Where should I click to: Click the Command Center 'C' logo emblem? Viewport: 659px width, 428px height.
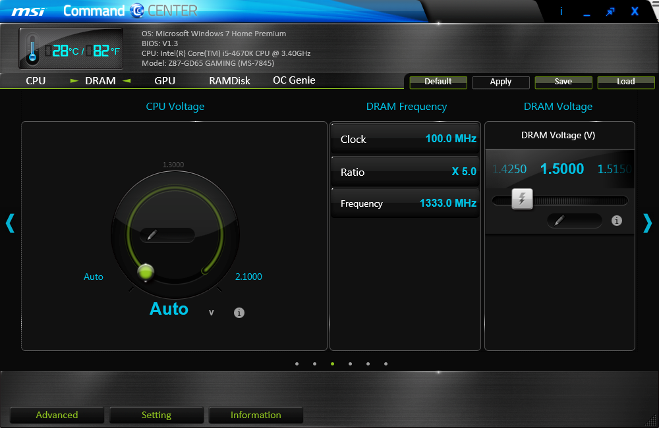pyautogui.click(x=137, y=11)
